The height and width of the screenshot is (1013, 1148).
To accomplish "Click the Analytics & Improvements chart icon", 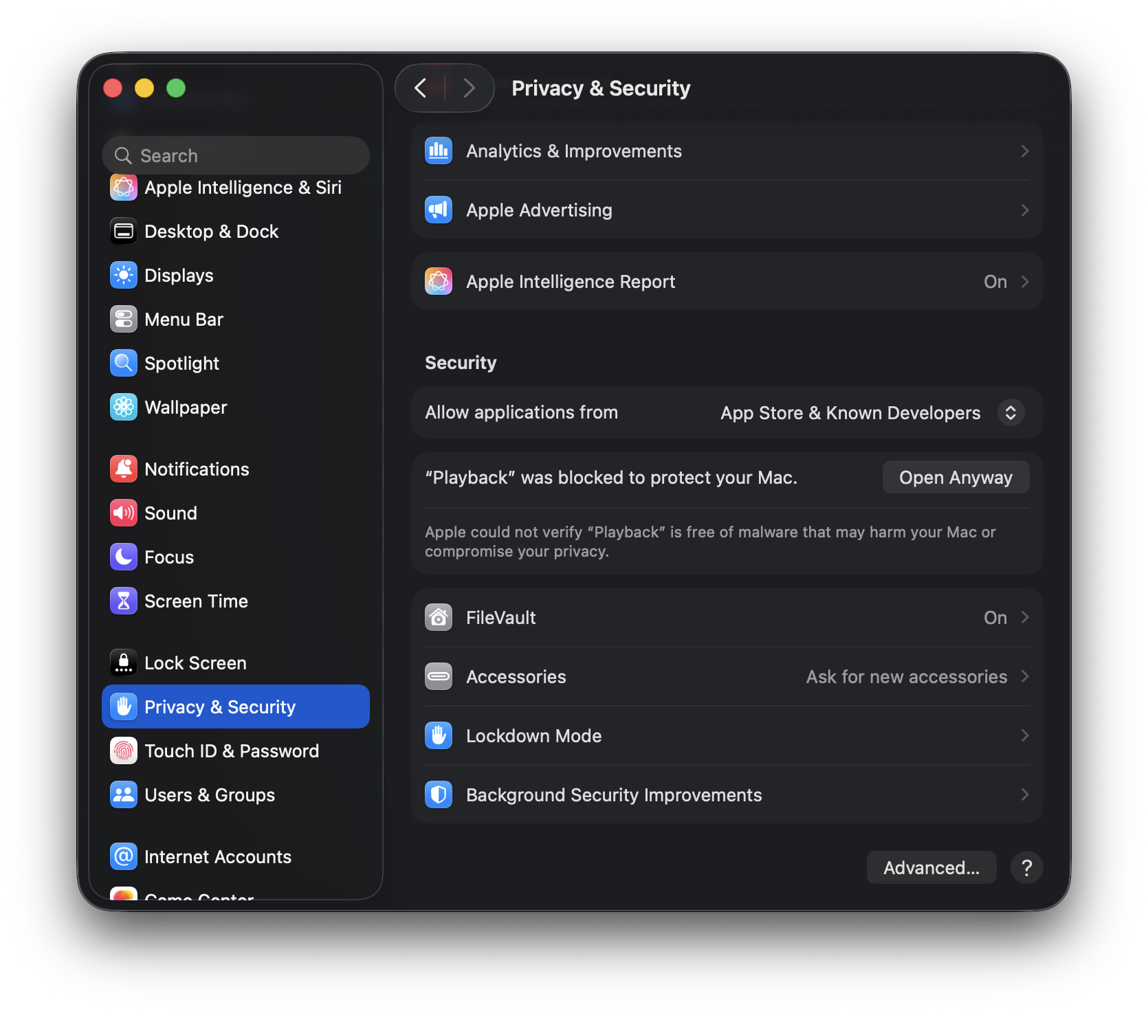I will pos(439,151).
